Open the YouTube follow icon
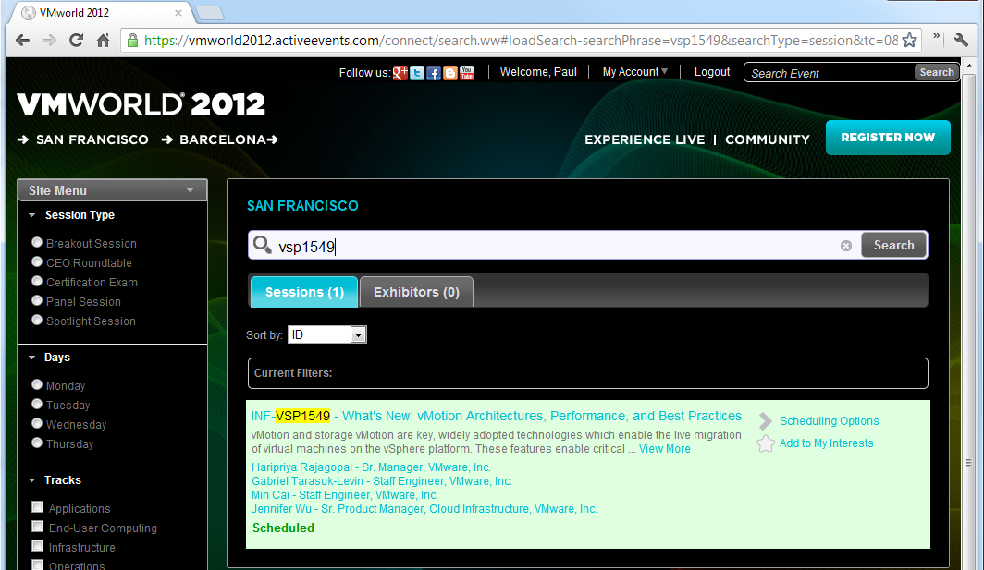 pyautogui.click(x=467, y=73)
